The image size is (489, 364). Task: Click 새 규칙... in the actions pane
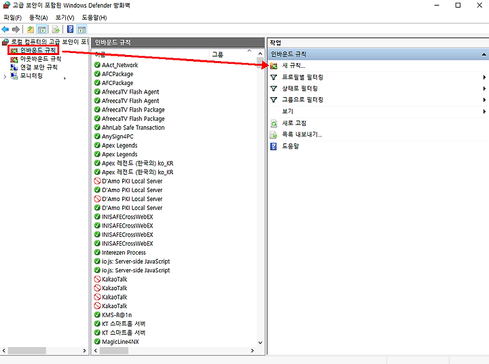coord(293,65)
